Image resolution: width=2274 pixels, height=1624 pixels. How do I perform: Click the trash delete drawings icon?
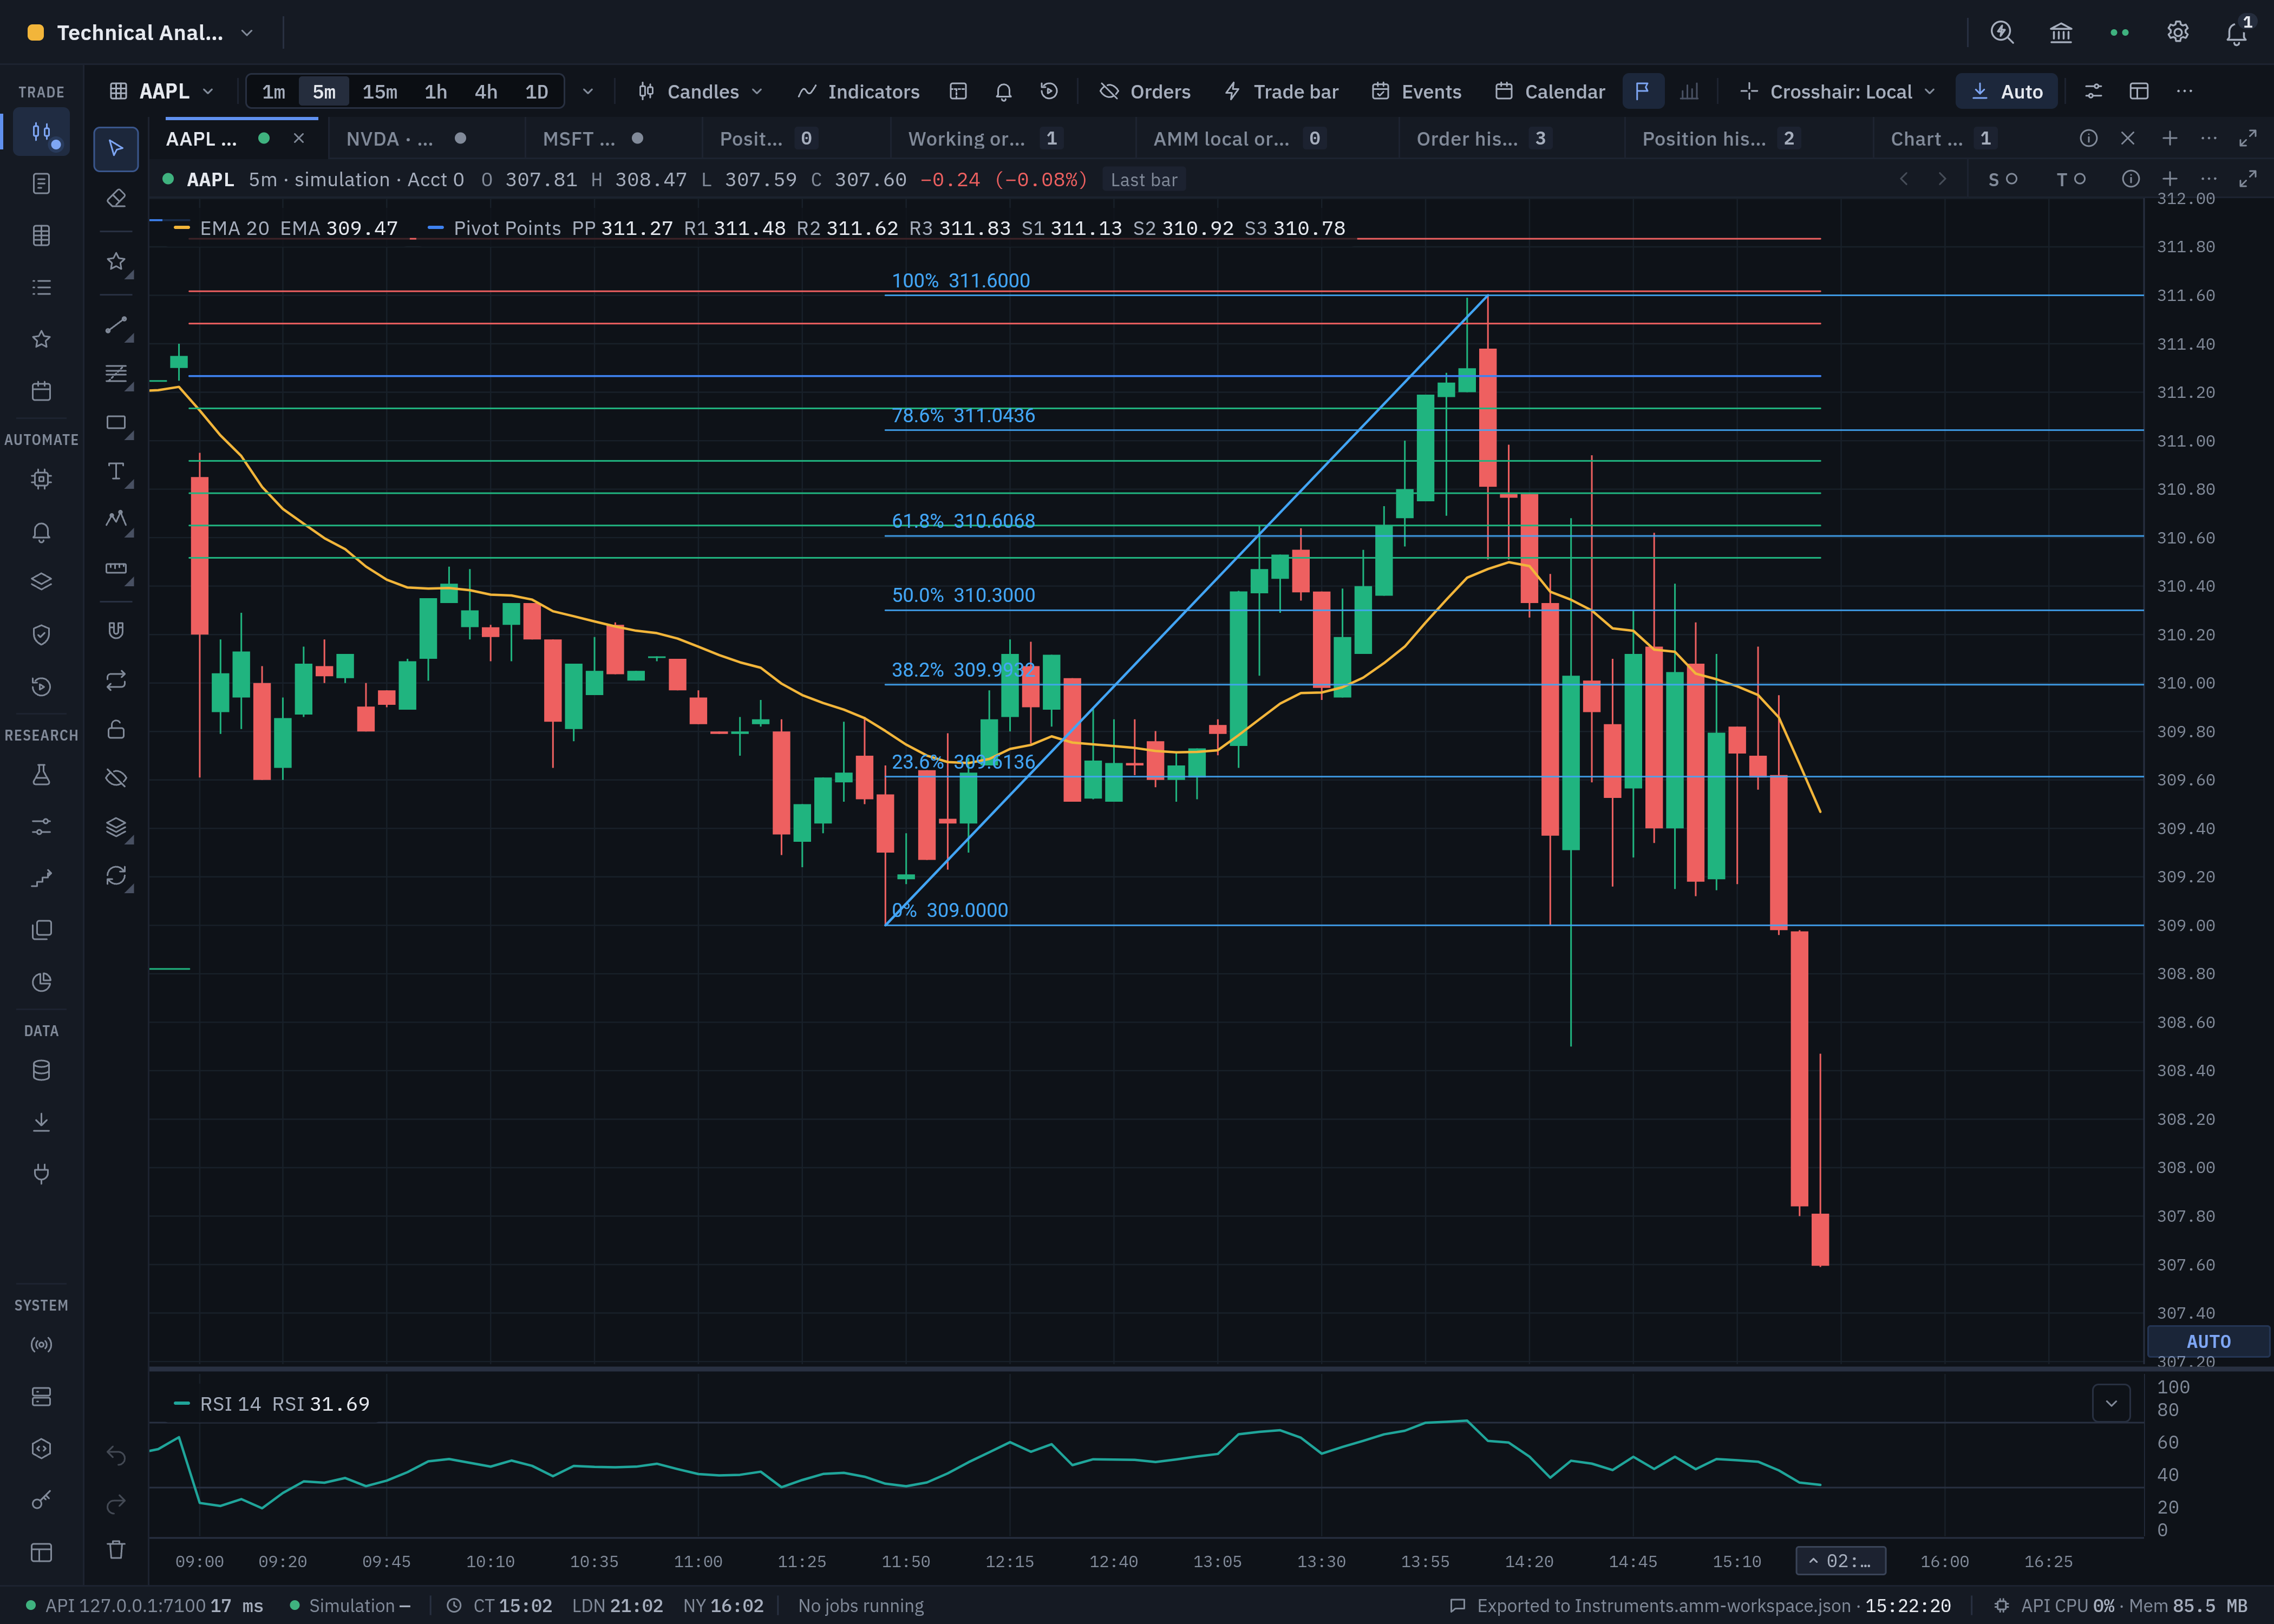(116, 1550)
